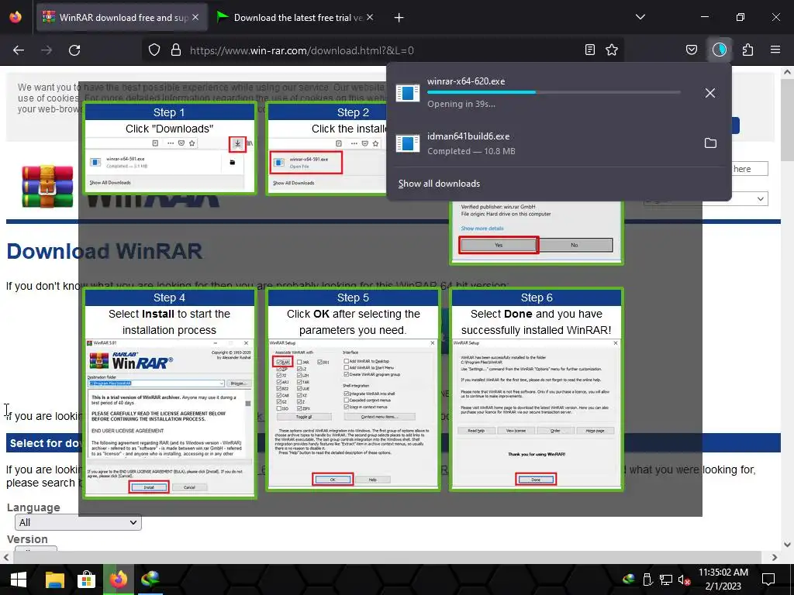794x595 pixels.
Task: Reload the current page
Action: click(x=74, y=50)
